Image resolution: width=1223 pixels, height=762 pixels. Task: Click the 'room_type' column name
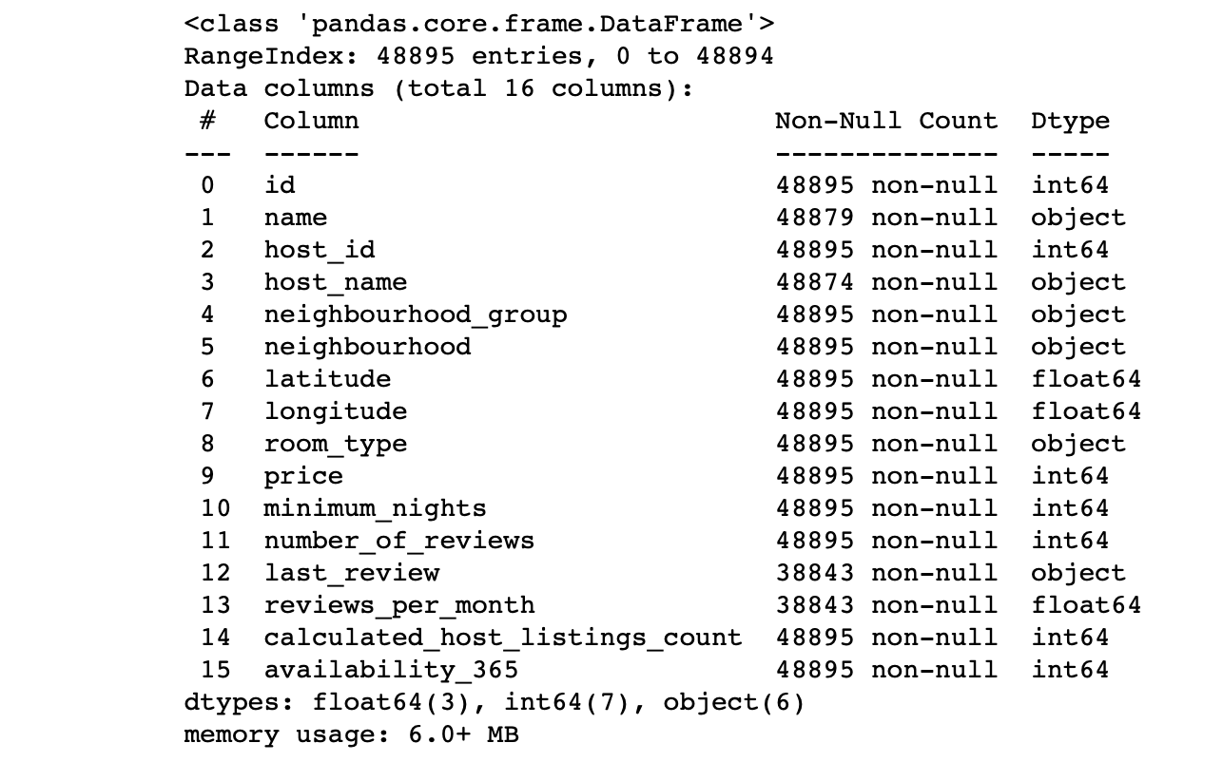335,444
